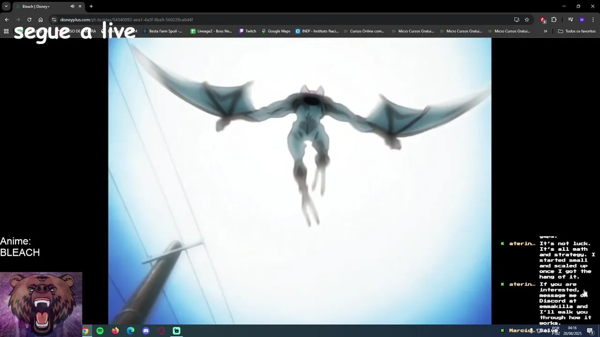Open the Opera GX taskbar icon
The width and height of the screenshot is (600, 337).
click(161, 331)
